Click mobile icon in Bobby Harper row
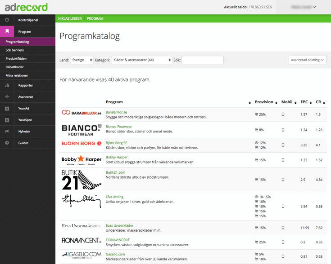 pos(283,160)
